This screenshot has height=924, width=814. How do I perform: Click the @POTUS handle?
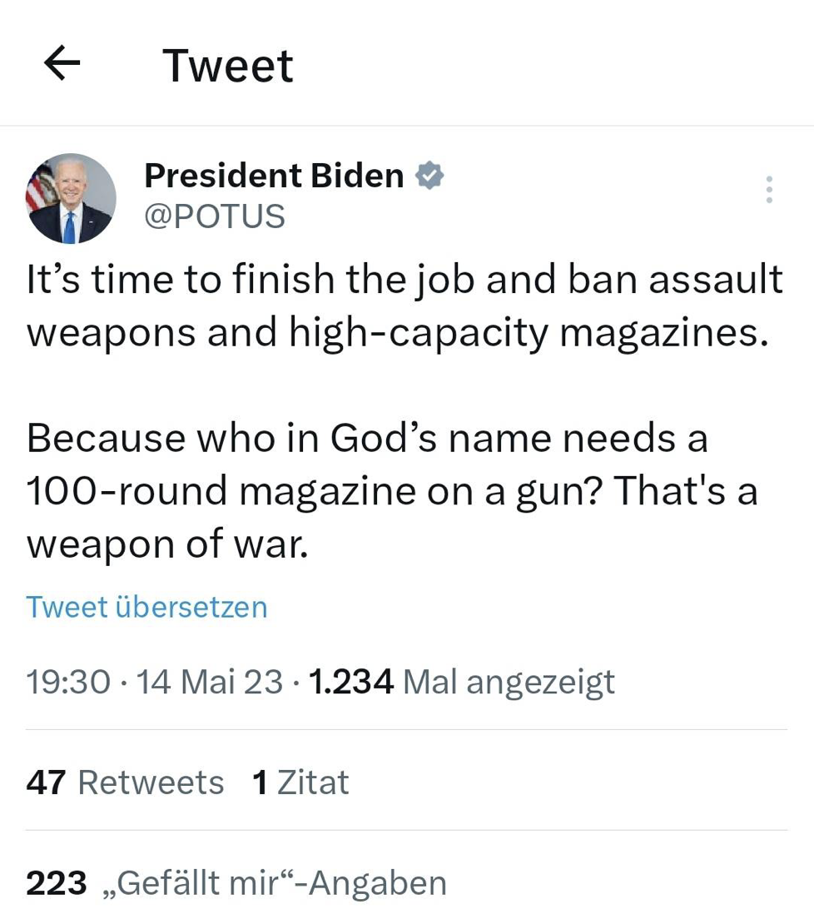tap(215, 216)
